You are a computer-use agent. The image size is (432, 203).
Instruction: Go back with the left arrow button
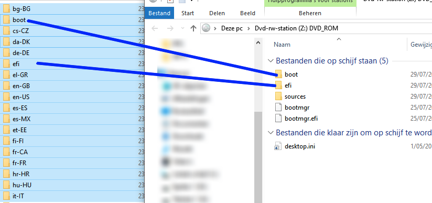pos(155,28)
